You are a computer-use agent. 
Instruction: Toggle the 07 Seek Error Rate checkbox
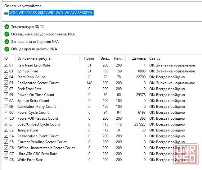pyautogui.click(x=6, y=89)
